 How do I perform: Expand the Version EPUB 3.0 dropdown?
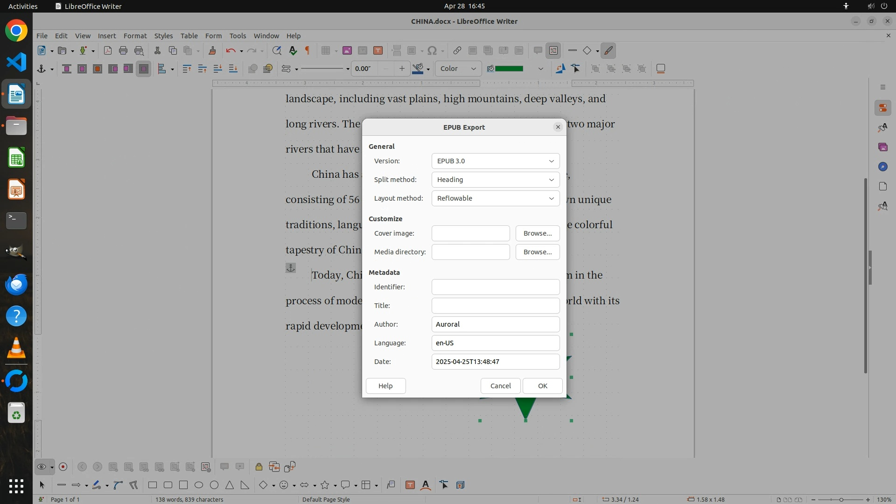pos(495,161)
